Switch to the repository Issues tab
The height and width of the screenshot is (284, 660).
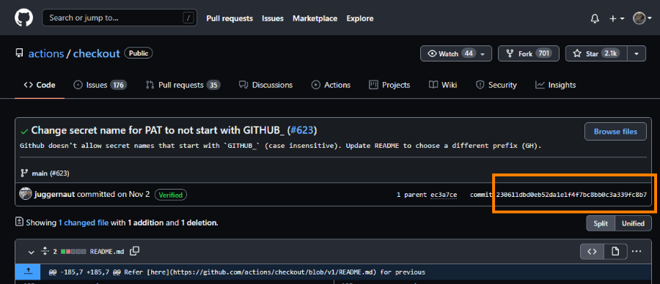pos(100,85)
